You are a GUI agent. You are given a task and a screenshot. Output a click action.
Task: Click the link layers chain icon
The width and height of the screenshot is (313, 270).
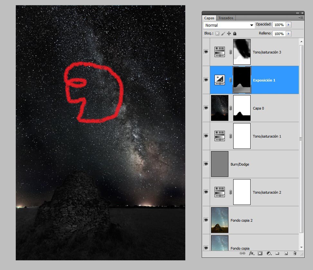[242, 254]
